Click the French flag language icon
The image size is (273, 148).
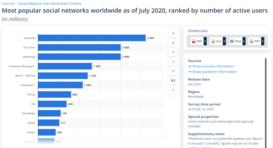(x=173, y=81)
